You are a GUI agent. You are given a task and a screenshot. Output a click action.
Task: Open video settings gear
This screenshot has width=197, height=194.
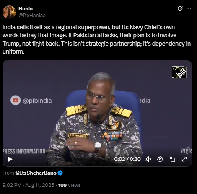[x=160, y=159]
